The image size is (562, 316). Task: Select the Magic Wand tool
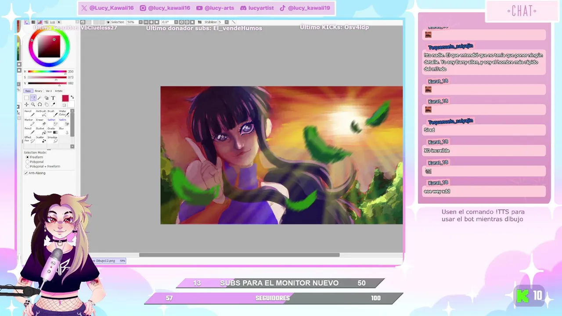[40, 98]
